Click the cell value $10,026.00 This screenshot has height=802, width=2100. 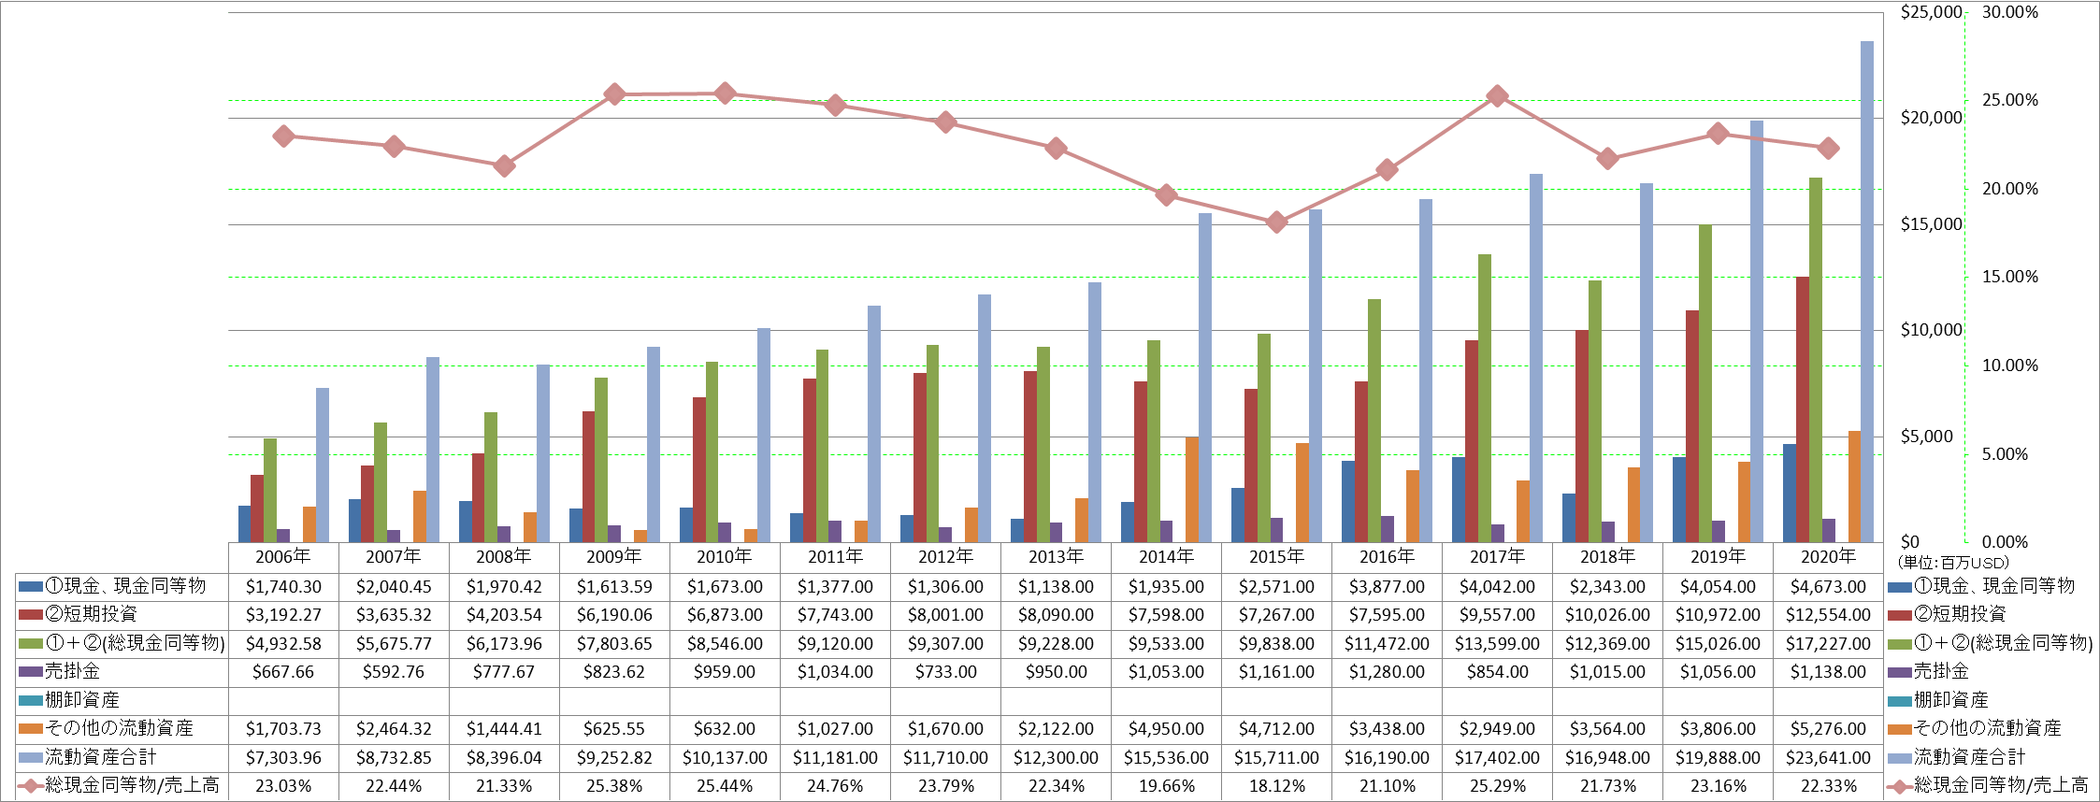click(1607, 615)
